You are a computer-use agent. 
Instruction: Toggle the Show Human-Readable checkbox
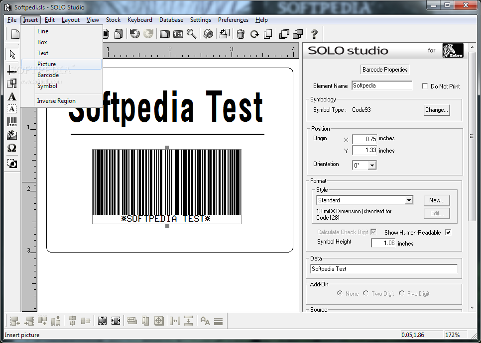click(448, 233)
